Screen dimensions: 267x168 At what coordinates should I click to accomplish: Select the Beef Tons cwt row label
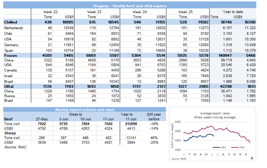[12, 124]
